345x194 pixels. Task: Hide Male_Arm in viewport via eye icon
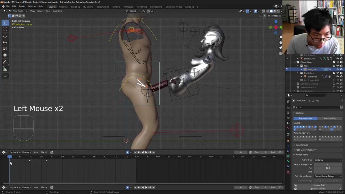coord(337,69)
